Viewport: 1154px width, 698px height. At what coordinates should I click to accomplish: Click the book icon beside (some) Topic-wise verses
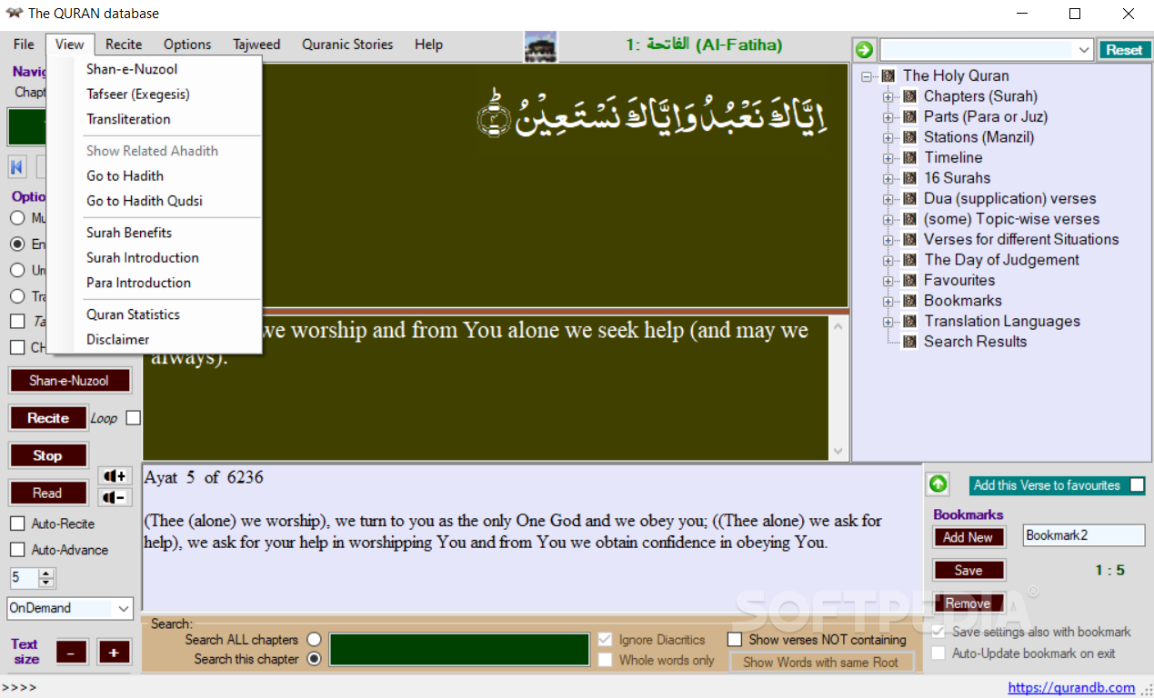tap(908, 219)
